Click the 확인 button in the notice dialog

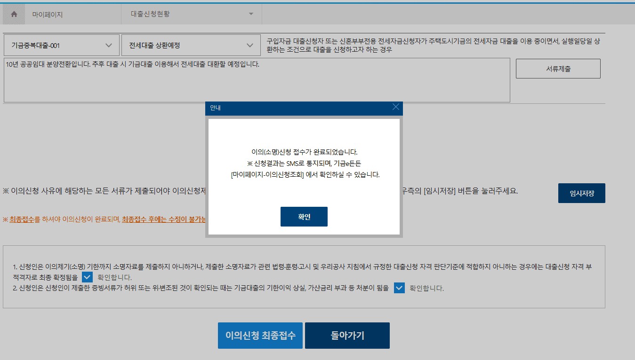304,217
